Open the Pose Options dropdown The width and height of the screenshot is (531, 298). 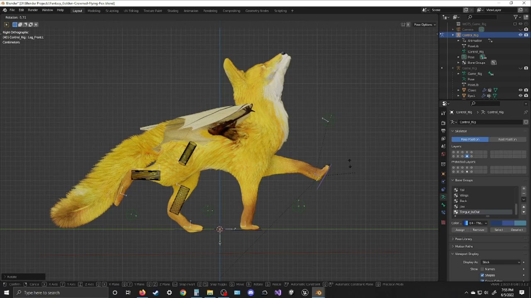(425, 24)
